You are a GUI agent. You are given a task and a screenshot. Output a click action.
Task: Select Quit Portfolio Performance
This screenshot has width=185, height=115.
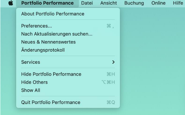68,102
